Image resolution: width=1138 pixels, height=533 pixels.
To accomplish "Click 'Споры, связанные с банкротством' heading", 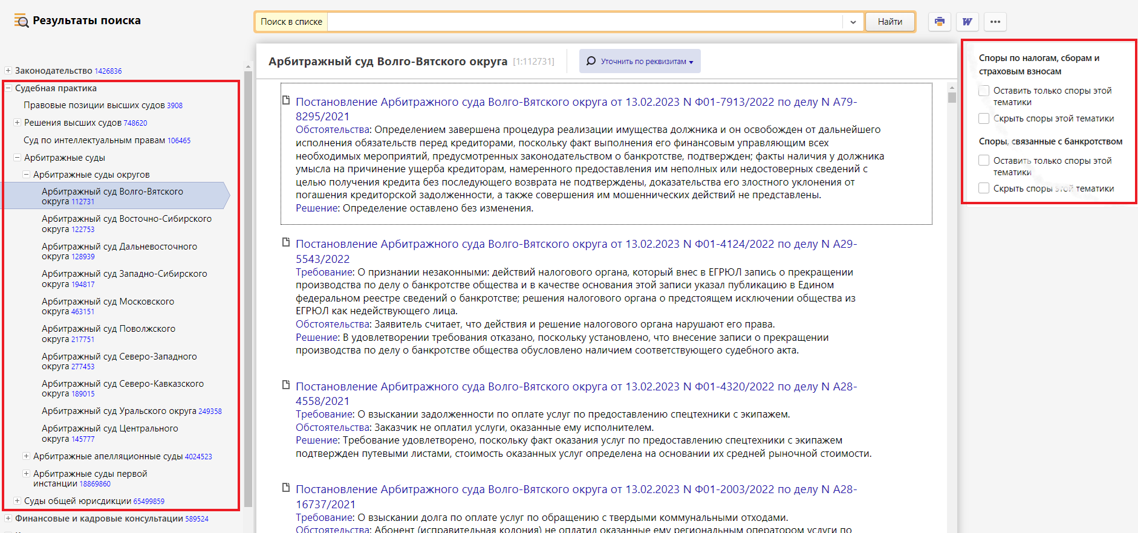I will click(x=1050, y=141).
